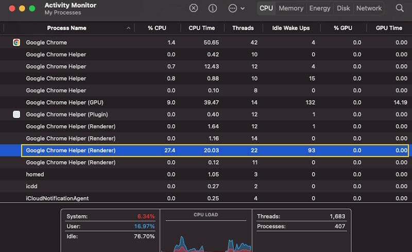Sort by the % CPU column header
412x252 pixels.
(157, 28)
